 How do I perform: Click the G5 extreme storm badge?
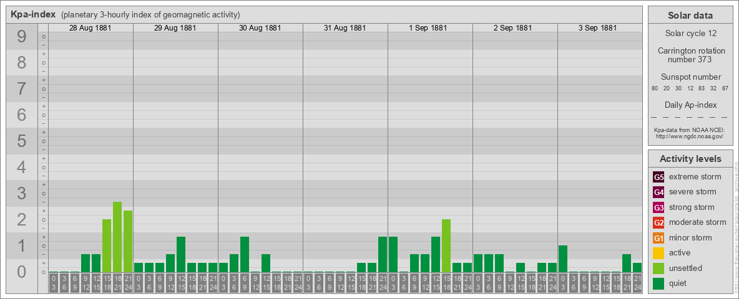tap(659, 178)
